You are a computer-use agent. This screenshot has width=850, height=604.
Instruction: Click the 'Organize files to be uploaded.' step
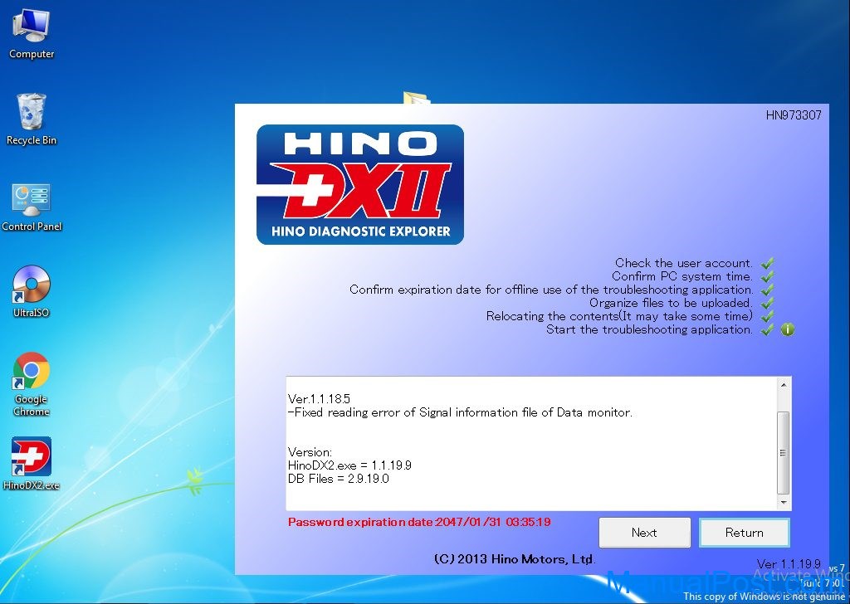[x=671, y=303]
